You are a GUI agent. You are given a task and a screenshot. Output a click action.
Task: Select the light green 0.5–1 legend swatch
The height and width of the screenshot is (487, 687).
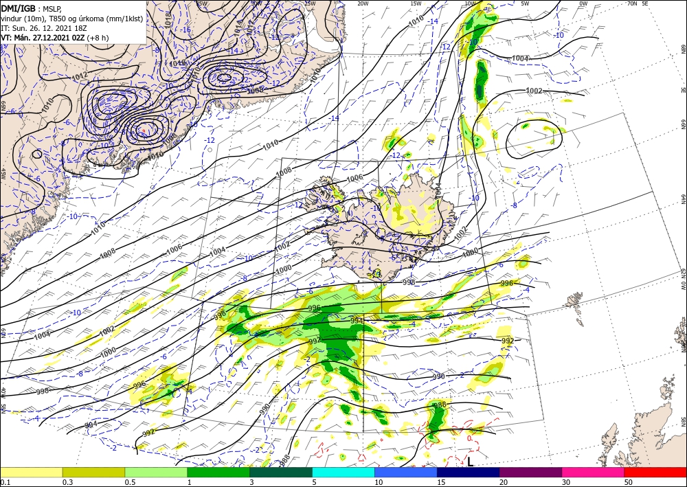(156, 472)
